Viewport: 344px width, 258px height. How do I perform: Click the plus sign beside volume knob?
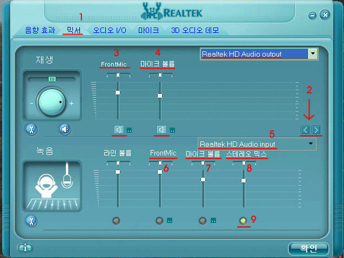pos(71,103)
